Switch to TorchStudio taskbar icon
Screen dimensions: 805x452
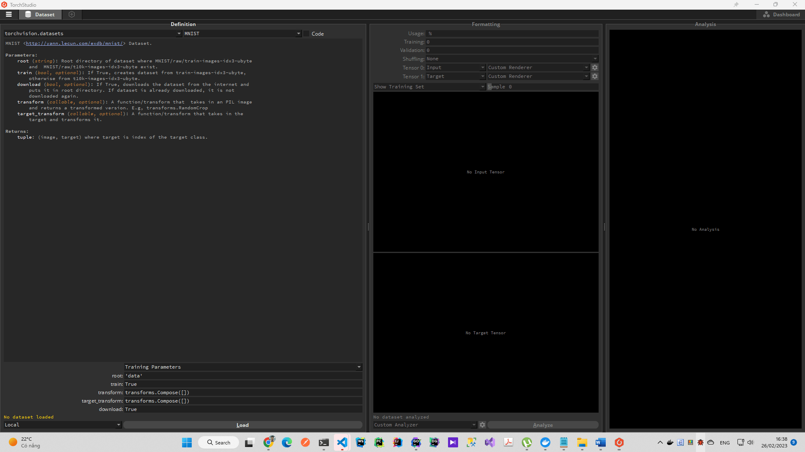click(x=619, y=442)
